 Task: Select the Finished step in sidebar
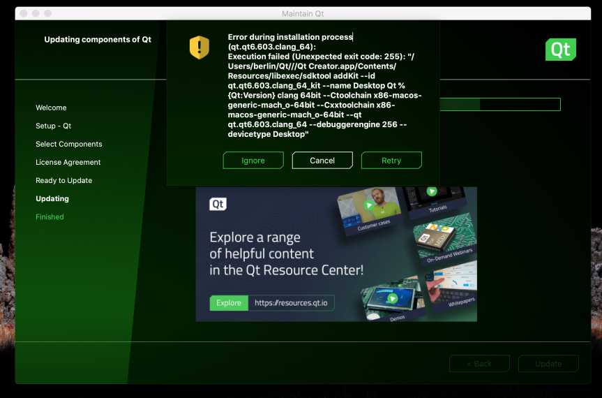pos(50,216)
